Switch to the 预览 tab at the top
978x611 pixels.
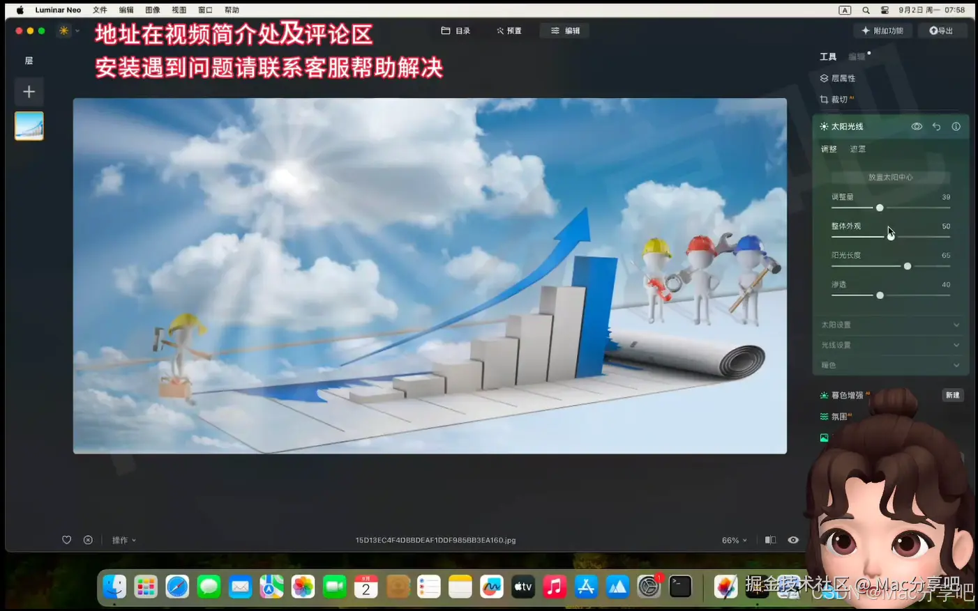pyautogui.click(x=509, y=30)
